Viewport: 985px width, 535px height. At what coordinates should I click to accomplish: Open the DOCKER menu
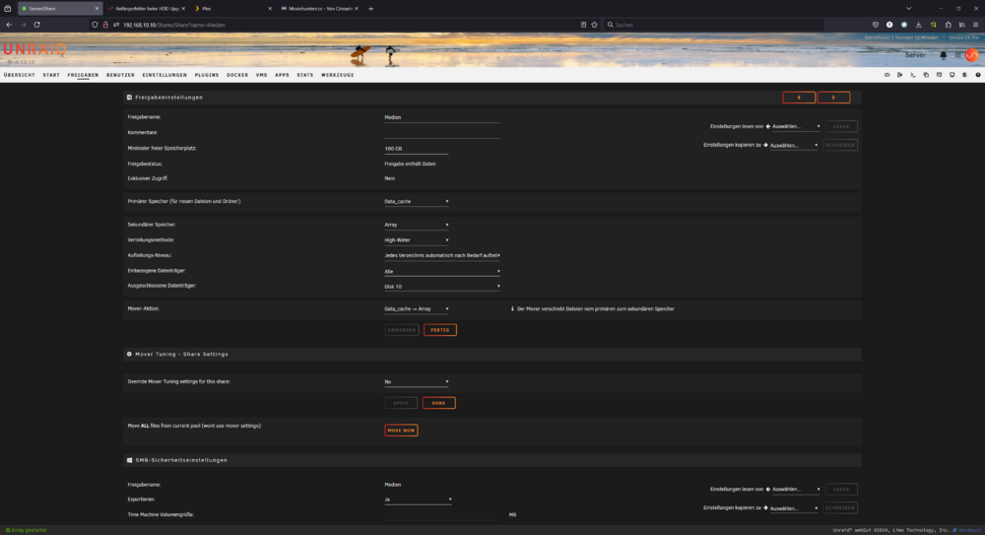[237, 75]
